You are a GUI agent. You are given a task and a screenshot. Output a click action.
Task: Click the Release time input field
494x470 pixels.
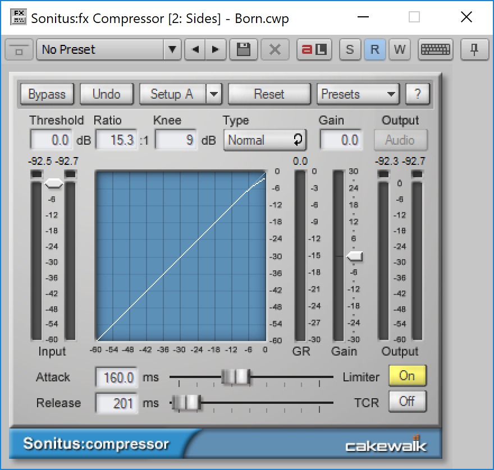[116, 402]
